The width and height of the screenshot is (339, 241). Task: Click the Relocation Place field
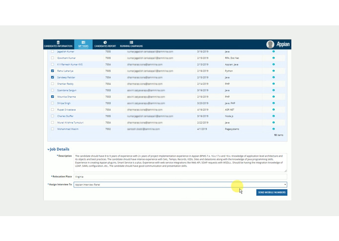click(180, 177)
